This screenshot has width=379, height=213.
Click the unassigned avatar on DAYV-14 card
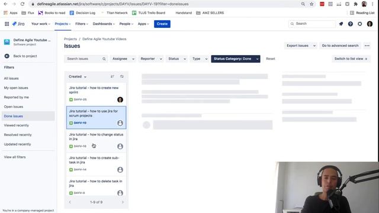(120, 170)
